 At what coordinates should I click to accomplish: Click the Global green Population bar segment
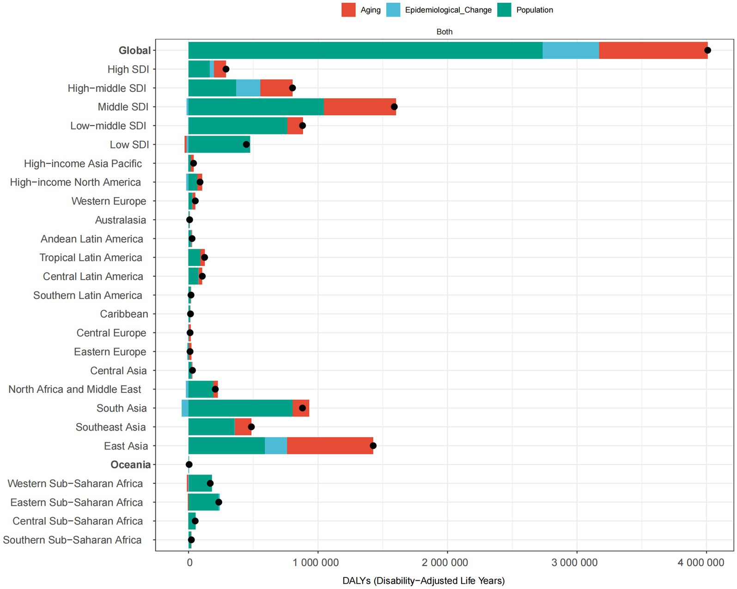365,50
